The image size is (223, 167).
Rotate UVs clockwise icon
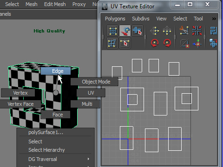point(167,43)
